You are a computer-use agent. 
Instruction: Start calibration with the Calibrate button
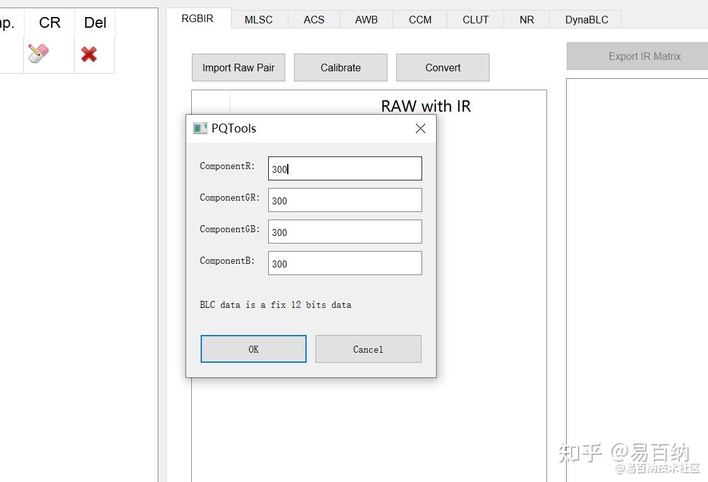[x=340, y=67]
